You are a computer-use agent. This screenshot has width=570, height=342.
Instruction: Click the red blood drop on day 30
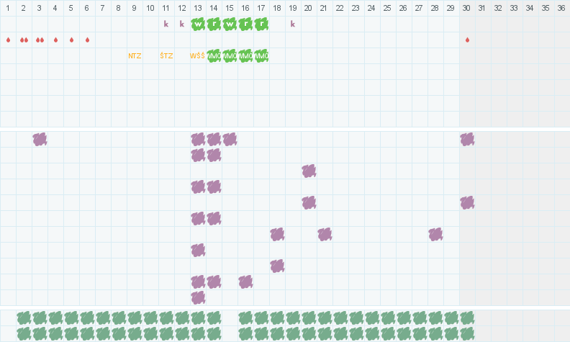[467, 40]
